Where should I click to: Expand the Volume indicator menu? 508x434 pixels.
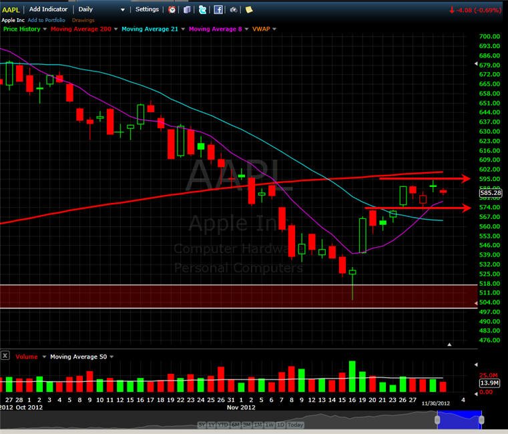pyautogui.click(x=44, y=357)
